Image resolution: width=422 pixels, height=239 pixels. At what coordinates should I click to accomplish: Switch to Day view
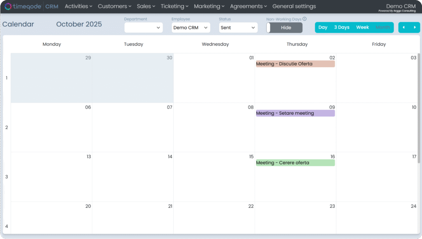tap(323, 28)
